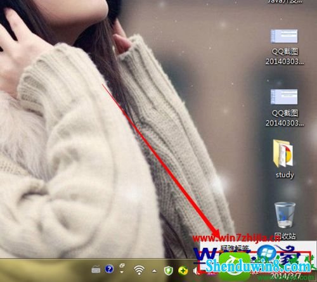317x282 pixels.
Task: Click the date 2014/3/7 in the taskbar
Action: tap(286, 276)
